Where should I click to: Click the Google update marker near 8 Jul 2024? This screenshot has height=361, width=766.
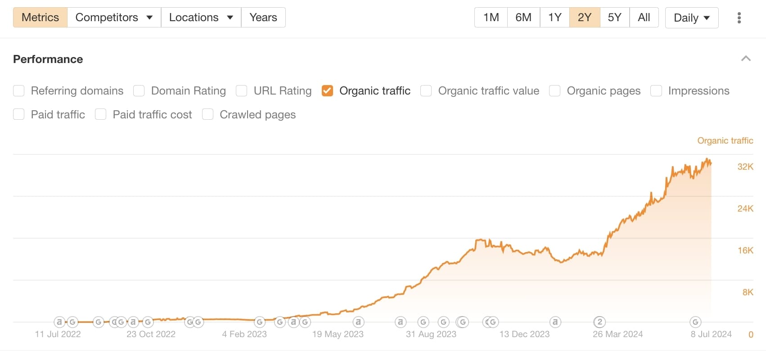point(695,322)
